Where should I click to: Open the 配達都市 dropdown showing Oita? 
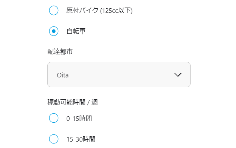pyautogui.click(x=119, y=74)
